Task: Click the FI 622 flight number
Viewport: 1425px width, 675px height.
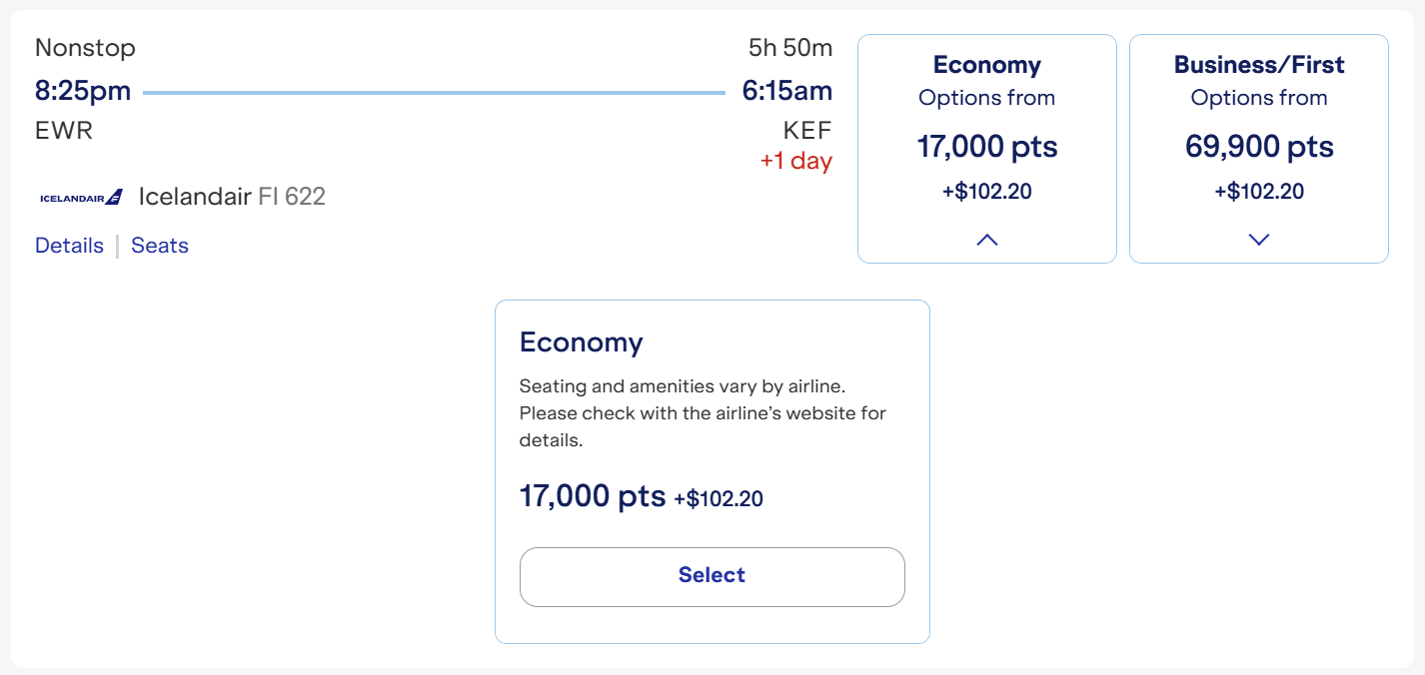Action: (x=296, y=196)
